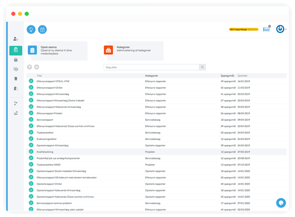295x217 pixels.
Task: Open the Kategorier administration card
Action: click(133, 50)
